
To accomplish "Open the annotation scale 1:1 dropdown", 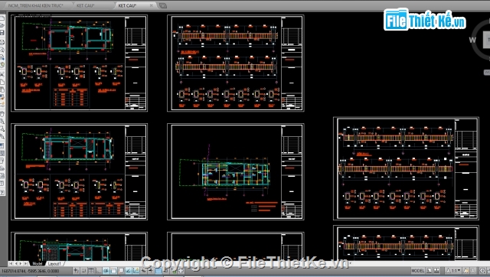I will click(453, 270).
